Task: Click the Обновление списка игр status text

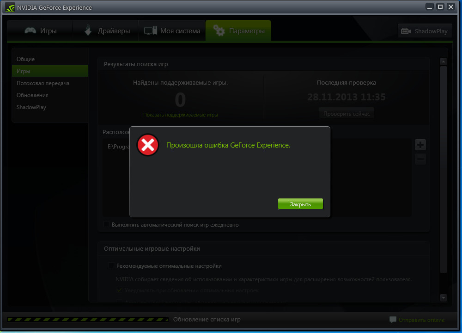Action: coord(207,320)
